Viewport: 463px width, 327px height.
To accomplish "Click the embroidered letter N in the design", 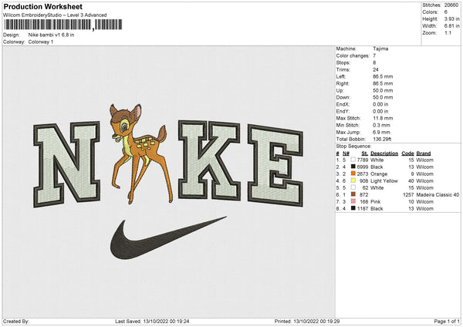I will (x=66, y=164).
